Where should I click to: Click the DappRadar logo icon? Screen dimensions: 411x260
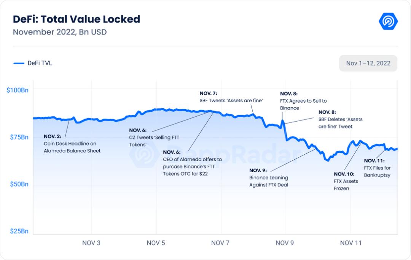click(x=388, y=21)
